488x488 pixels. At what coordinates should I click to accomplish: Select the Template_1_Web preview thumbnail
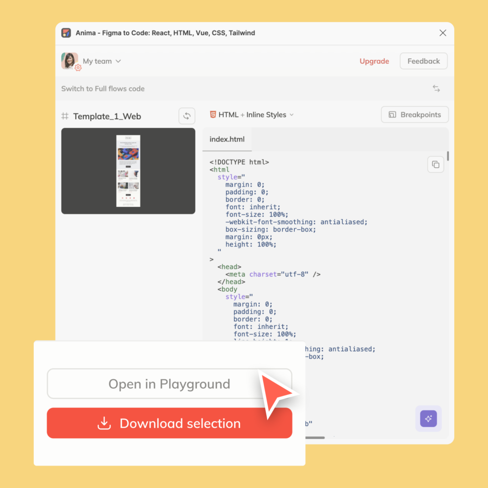click(128, 171)
